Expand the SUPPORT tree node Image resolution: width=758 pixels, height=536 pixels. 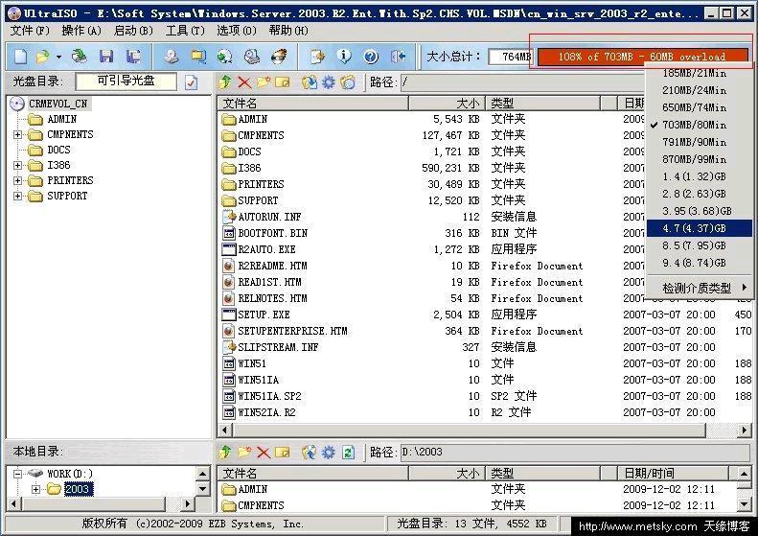[x=18, y=196]
